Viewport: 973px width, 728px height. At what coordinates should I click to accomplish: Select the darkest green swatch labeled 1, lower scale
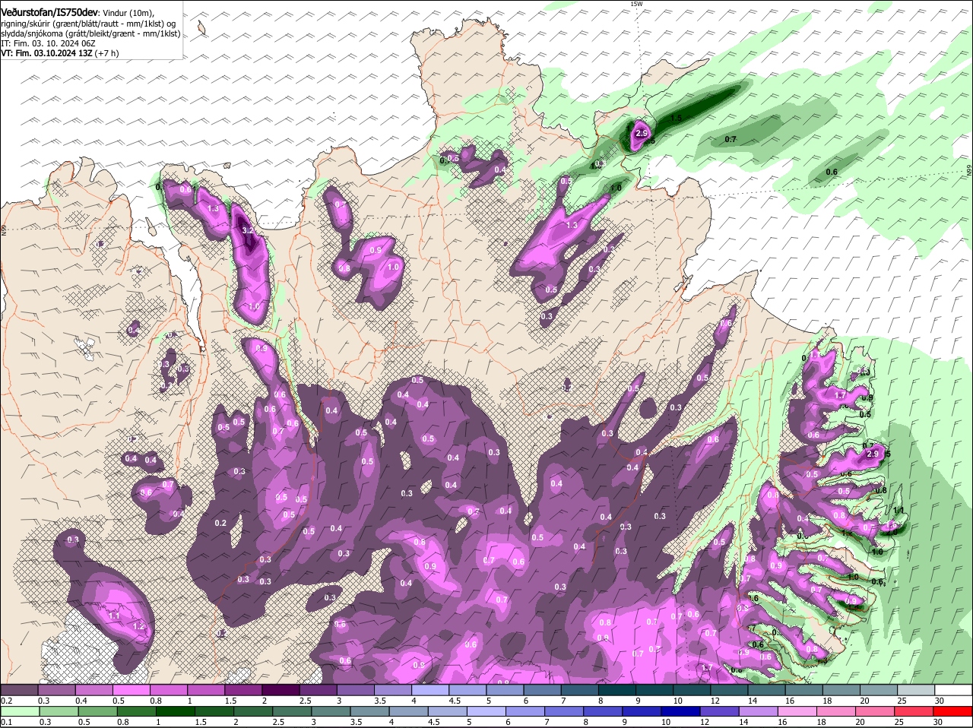[x=176, y=711]
